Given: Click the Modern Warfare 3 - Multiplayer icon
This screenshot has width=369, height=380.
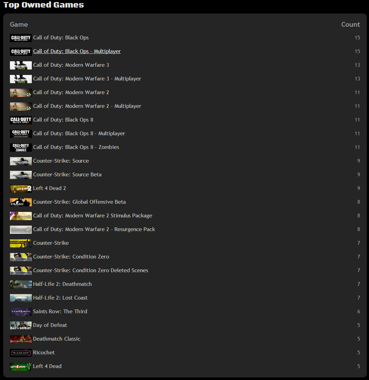Looking at the screenshot, I should [21, 79].
